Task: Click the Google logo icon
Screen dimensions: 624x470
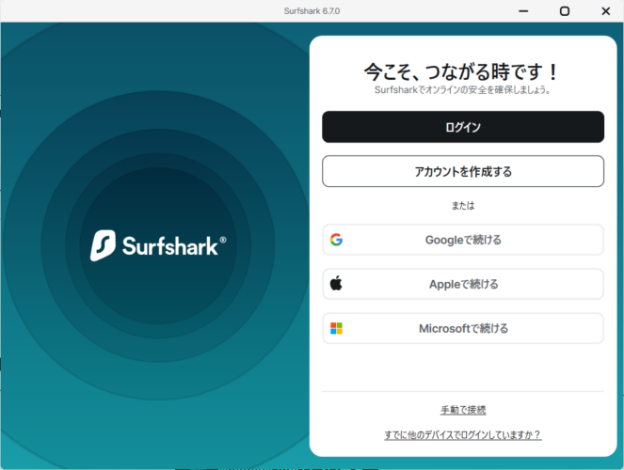Action: pyautogui.click(x=336, y=240)
